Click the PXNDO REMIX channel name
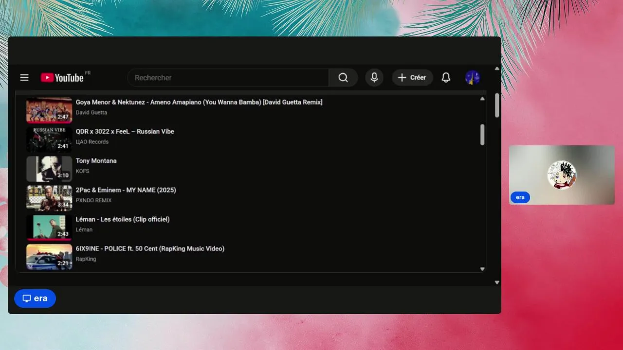This screenshot has height=350, width=623. tap(93, 200)
